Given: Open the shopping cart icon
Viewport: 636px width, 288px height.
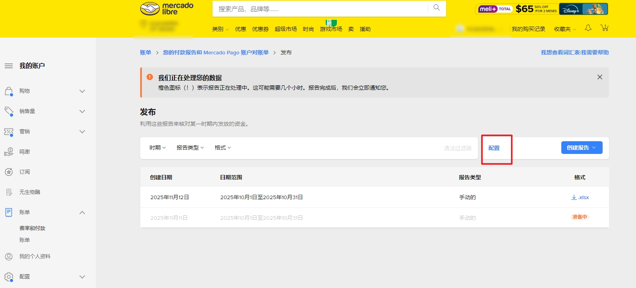Looking at the screenshot, I should tap(604, 28).
